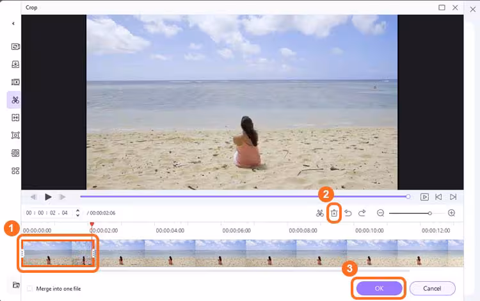The width and height of the screenshot is (480, 301).
Task: Maximize the Crop window
Action: (x=442, y=7)
